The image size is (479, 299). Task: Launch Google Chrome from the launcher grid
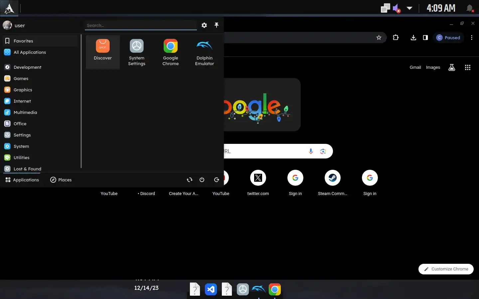[171, 52]
